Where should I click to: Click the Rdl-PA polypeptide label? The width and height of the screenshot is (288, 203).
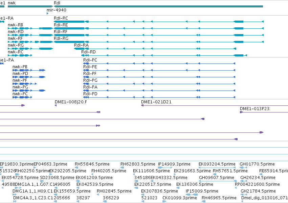tap(90, 87)
